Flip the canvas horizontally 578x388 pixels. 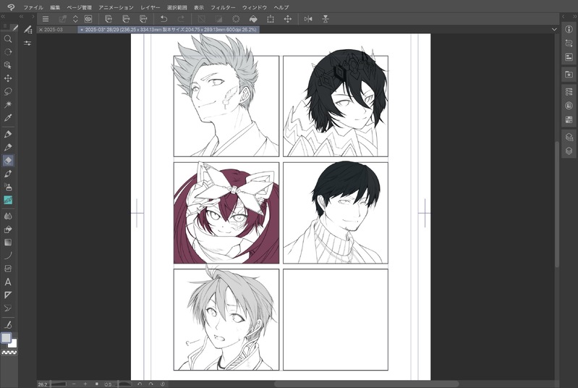tap(308, 19)
